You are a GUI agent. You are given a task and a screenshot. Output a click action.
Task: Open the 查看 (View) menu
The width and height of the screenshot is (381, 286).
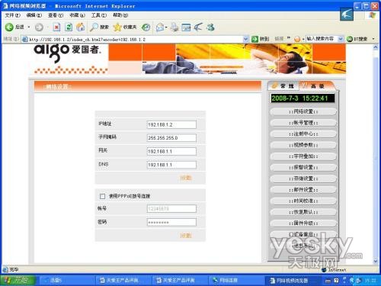(56, 15)
